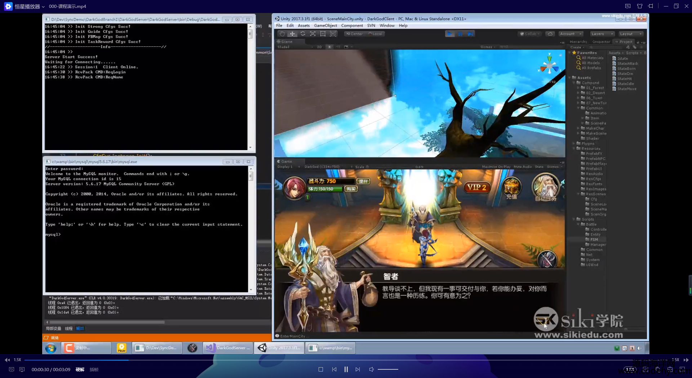Open Unity cloud services icon
This screenshot has height=378, width=692.
click(550, 34)
